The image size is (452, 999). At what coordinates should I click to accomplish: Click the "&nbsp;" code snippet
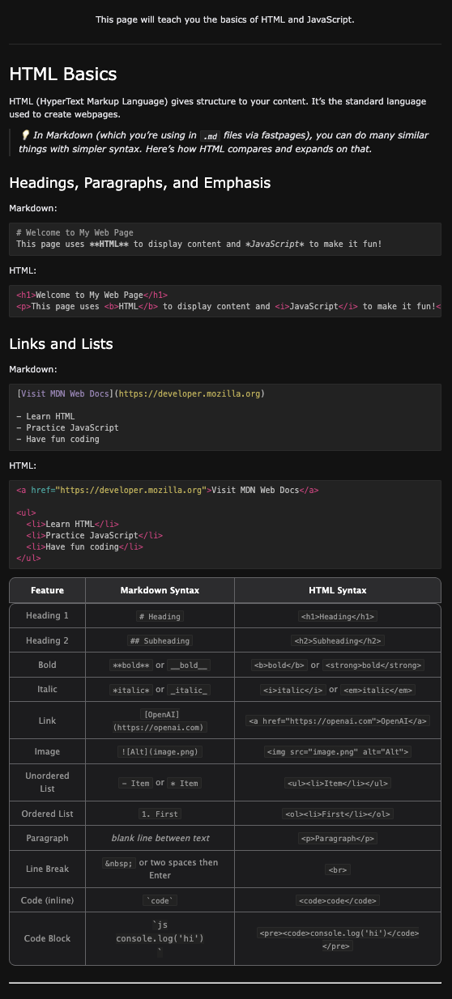pyautogui.click(x=119, y=863)
